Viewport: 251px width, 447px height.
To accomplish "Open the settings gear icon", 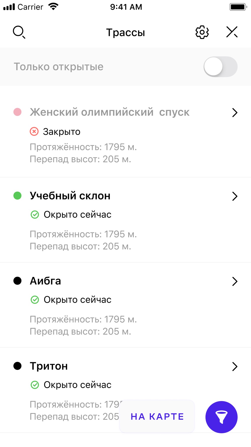I will 202,32.
